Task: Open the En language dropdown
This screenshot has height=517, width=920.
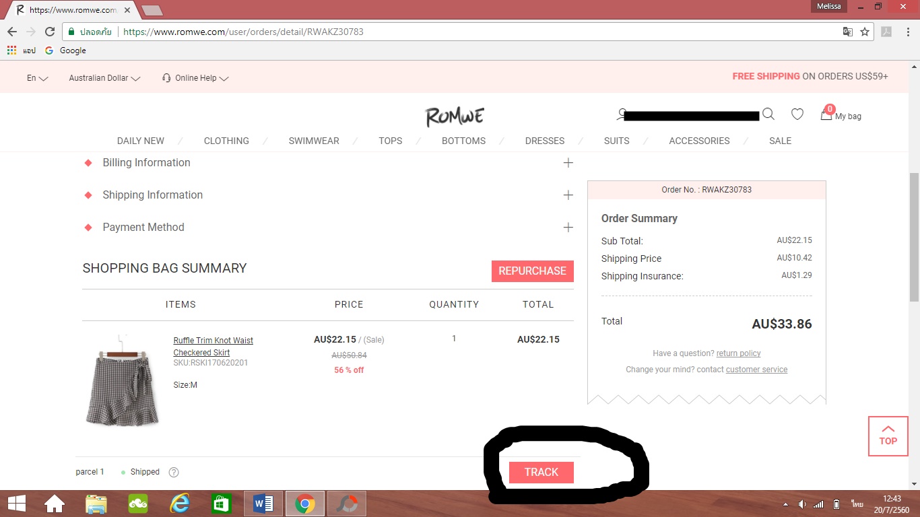Action: pos(38,78)
